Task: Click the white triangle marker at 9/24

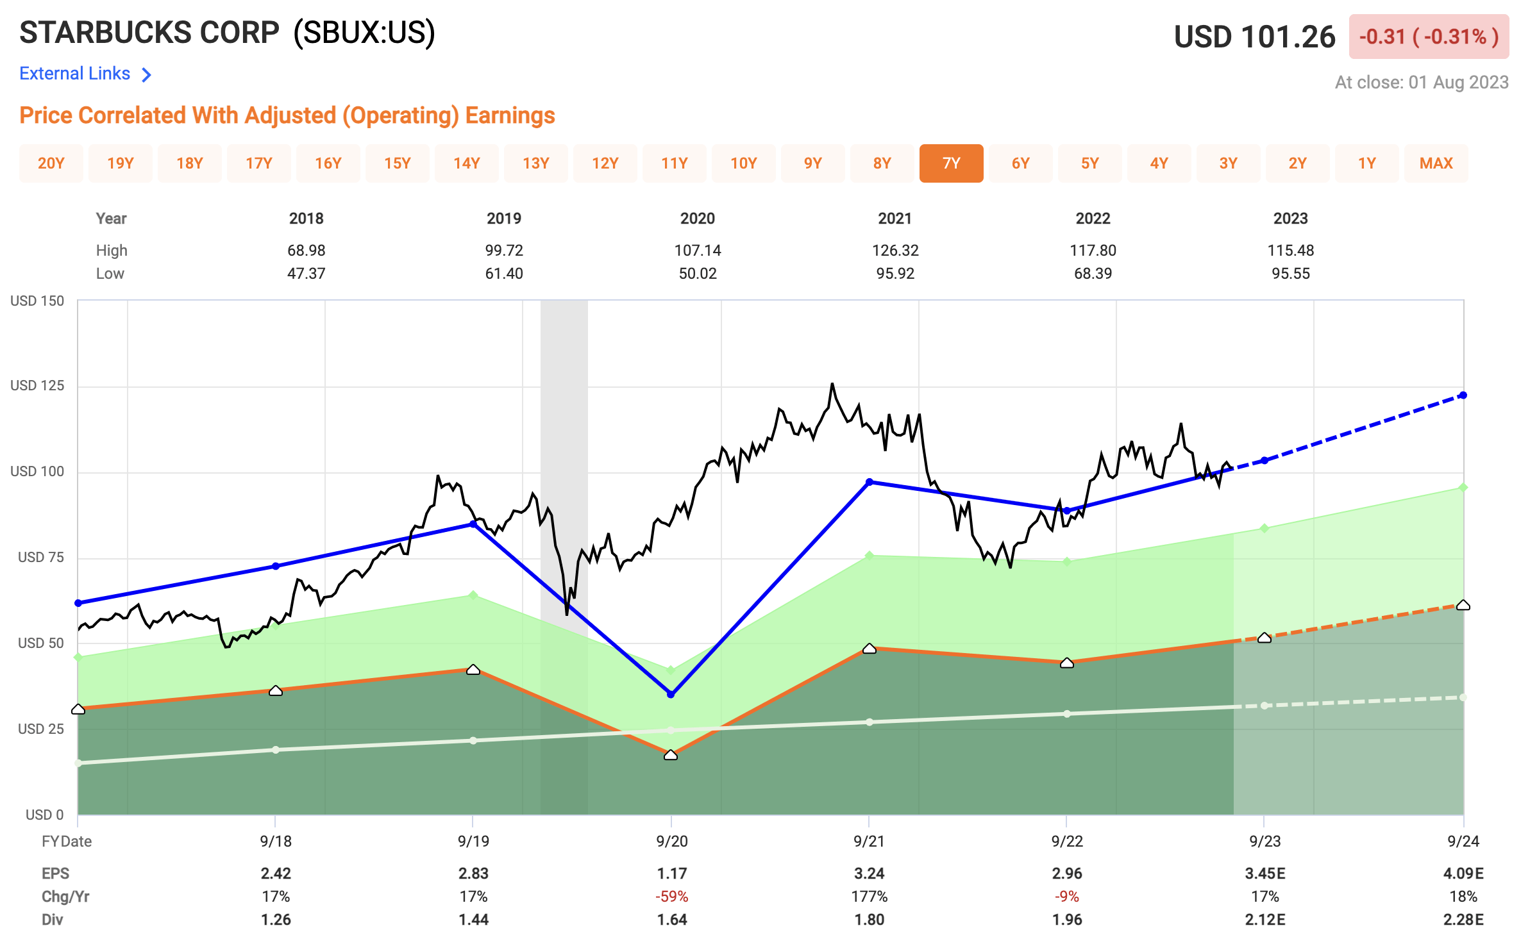Action: coord(1463,605)
